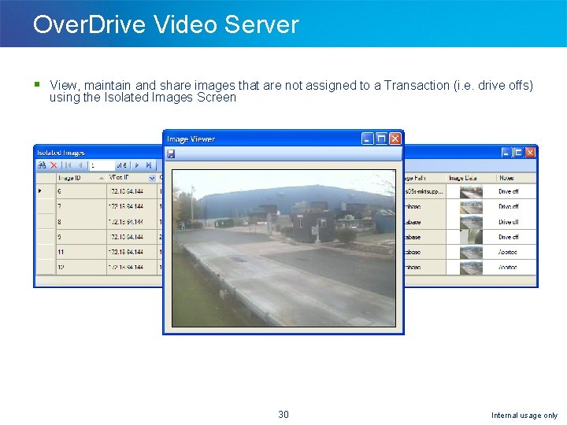
Task: Open the thumbnail in the fourth Drive off row
Action: pos(471,237)
